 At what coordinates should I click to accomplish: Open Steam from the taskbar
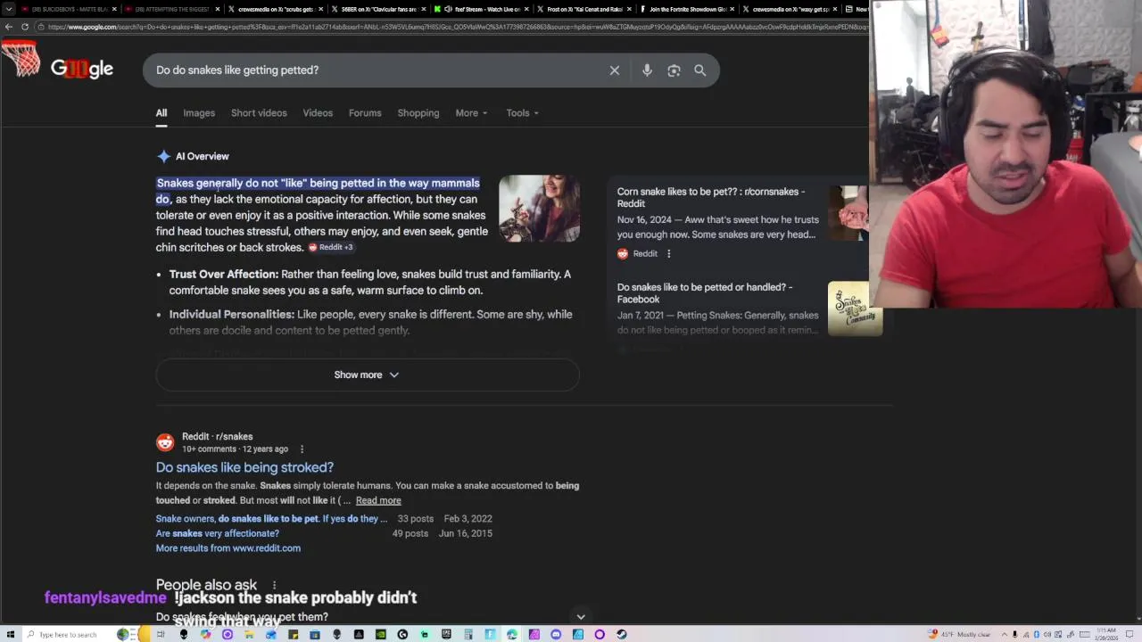(x=622, y=634)
